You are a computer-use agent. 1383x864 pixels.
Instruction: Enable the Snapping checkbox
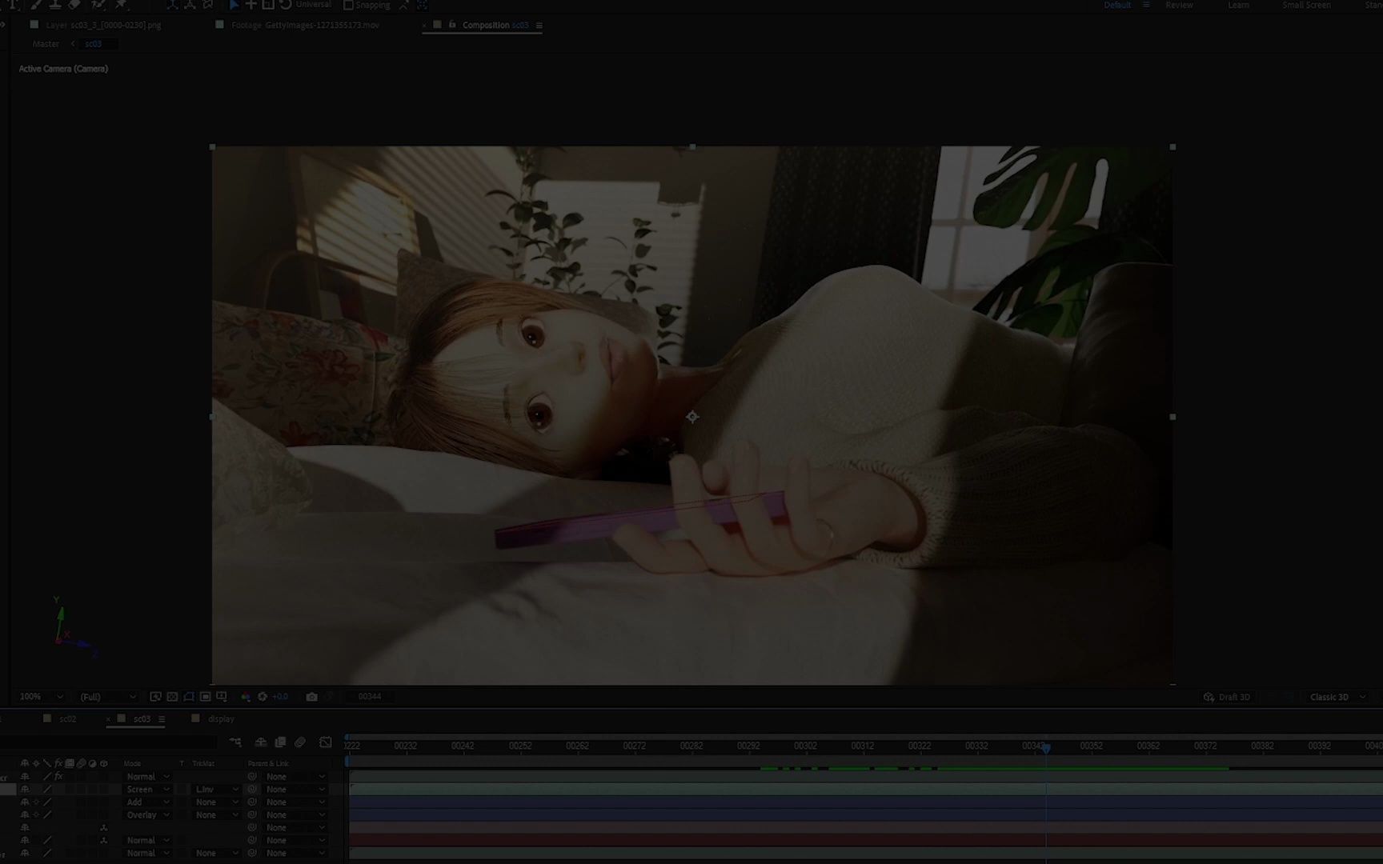tap(347, 5)
